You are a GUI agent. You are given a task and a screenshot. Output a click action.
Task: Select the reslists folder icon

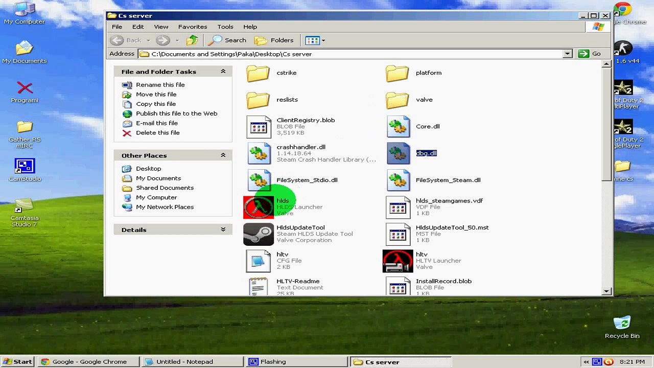pyautogui.click(x=258, y=100)
